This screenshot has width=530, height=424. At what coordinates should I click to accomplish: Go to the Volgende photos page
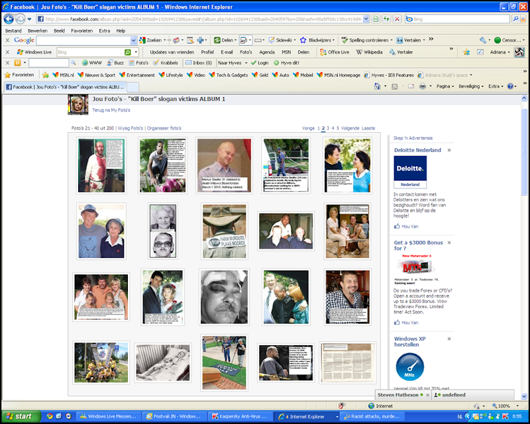(x=350, y=128)
